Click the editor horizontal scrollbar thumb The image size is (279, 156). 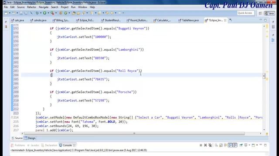coord(134,133)
